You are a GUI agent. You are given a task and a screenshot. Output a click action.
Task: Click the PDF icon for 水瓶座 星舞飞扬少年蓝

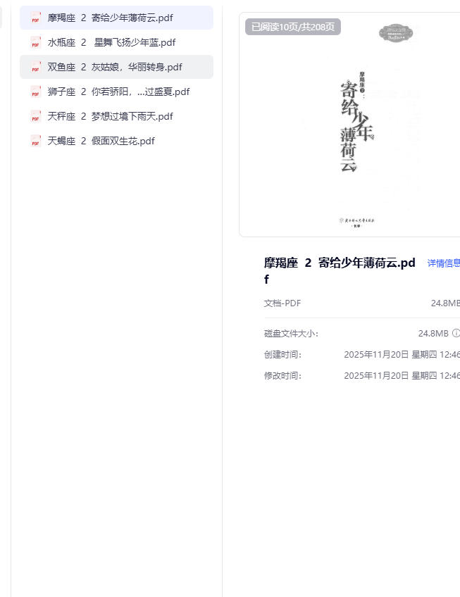tap(35, 43)
